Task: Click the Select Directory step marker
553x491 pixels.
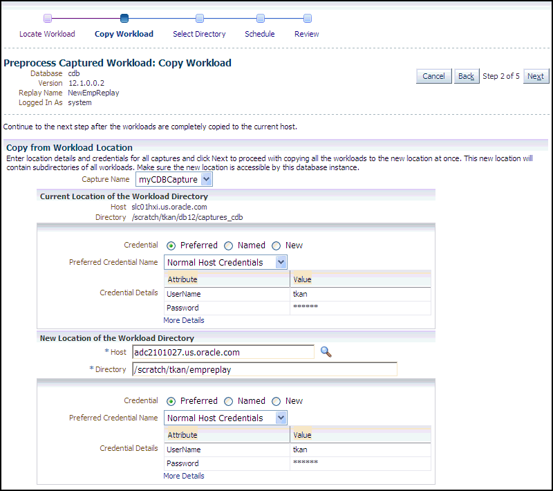Action: pyautogui.click(x=199, y=19)
